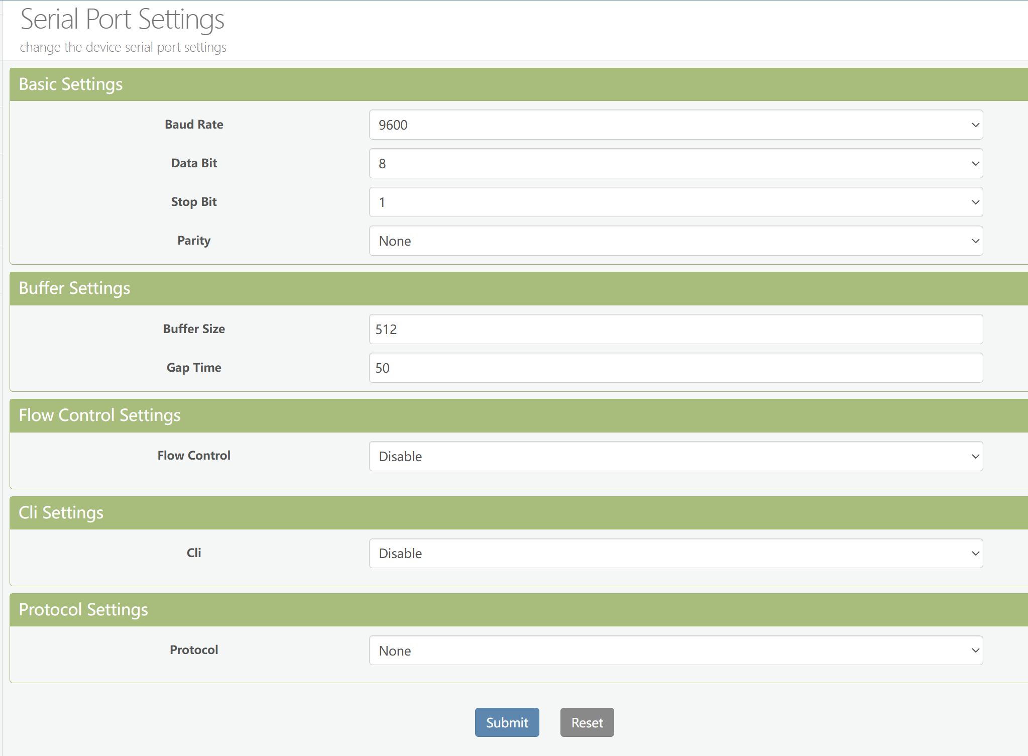This screenshot has height=756, width=1028.
Task: Open the Parity dropdown
Action: [x=675, y=241]
